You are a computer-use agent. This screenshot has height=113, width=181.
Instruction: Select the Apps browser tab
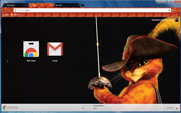[x=41, y=5]
